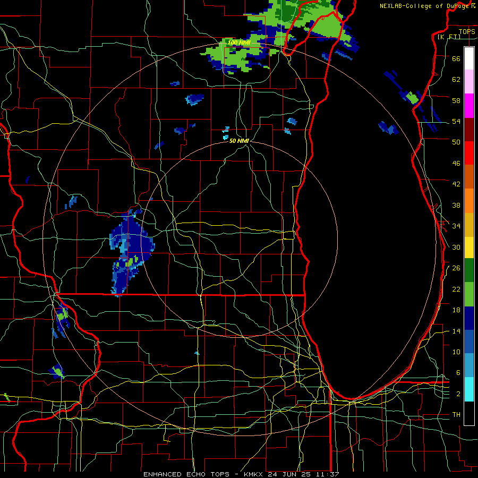The image size is (478, 478).
Task: Select the 50 NMI range ring label
Action: [239, 141]
